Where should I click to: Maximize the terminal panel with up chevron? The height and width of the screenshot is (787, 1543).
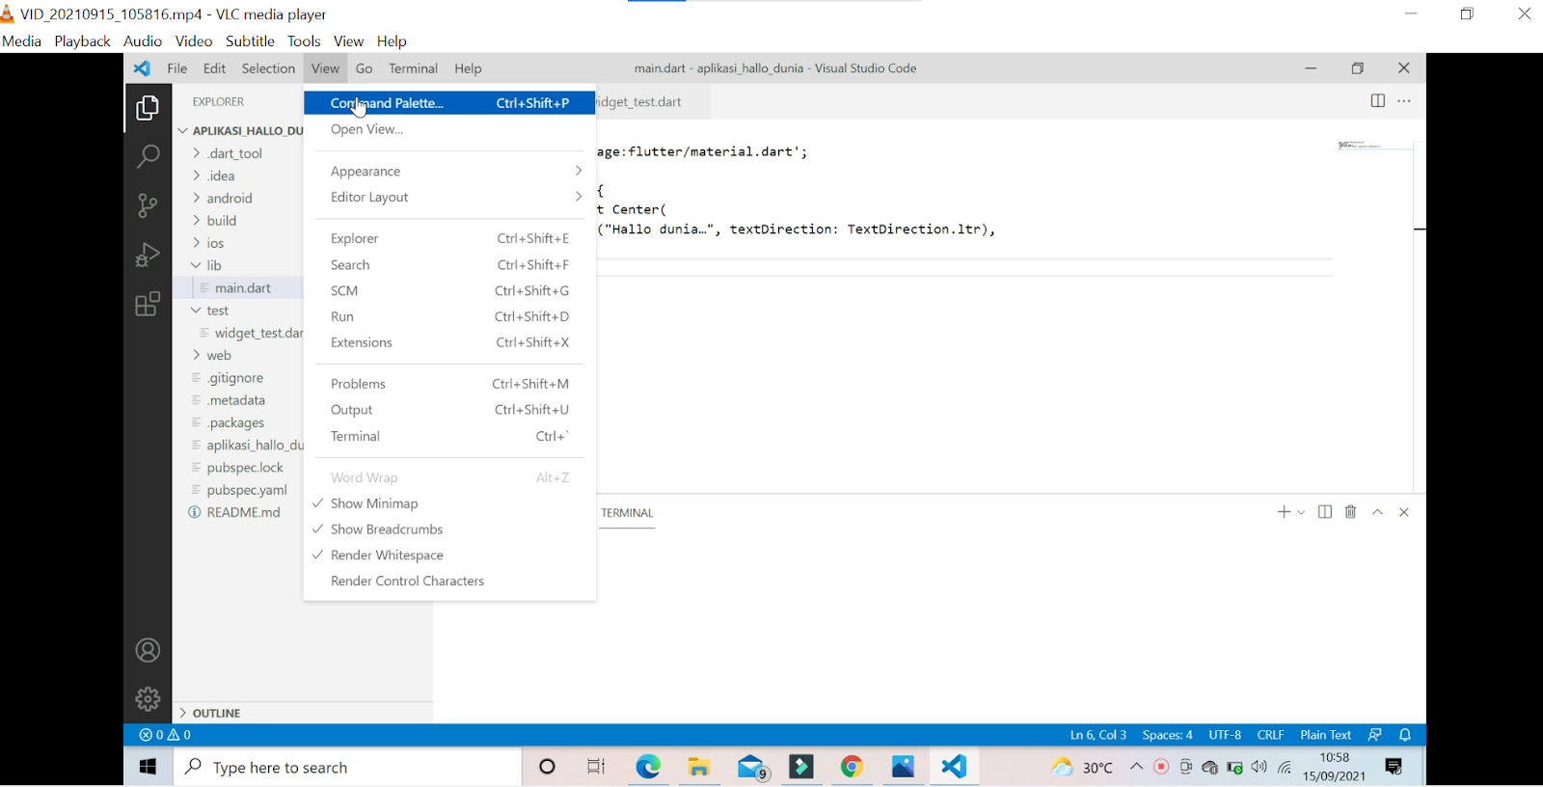[1378, 512]
